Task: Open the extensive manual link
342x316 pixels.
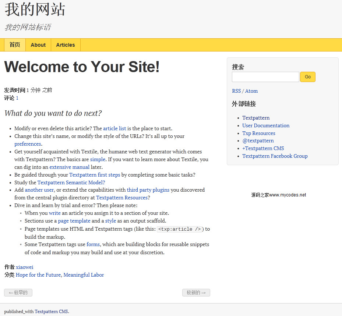Action: coord(69,167)
